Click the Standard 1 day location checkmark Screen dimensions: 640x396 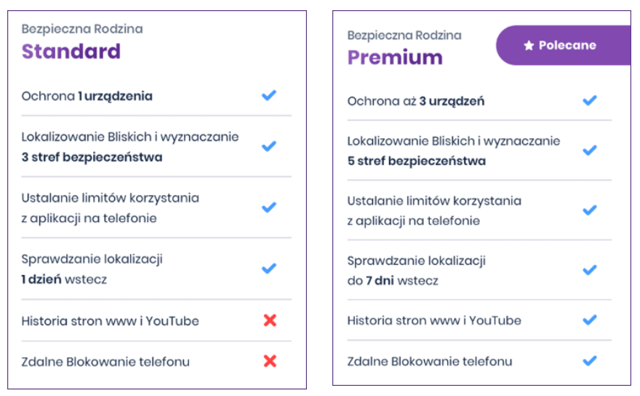269,269
